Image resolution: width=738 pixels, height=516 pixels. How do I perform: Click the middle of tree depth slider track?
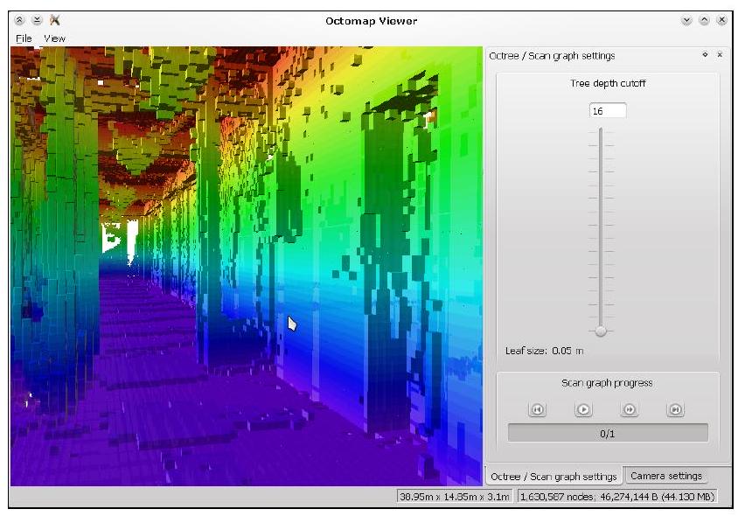point(601,227)
